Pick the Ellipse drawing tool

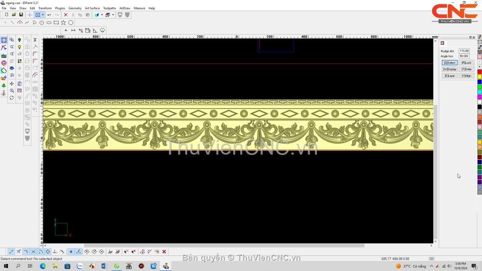[49, 22]
